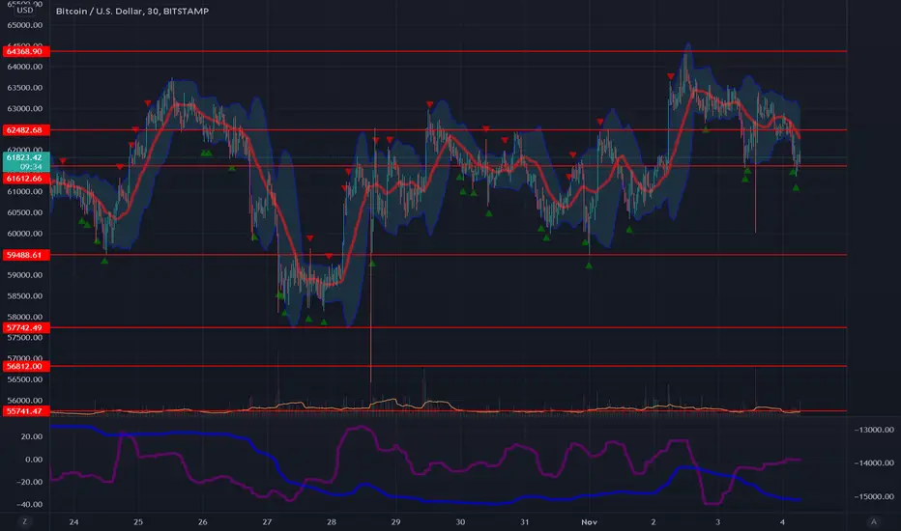Screen dimensions: 901x531
Task: Click the Nov label on time axis
Action: click(589, 522)
